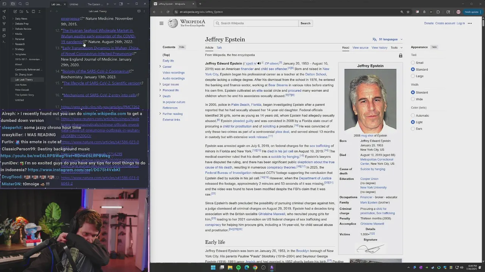This screenshot has width=485, height=272.
Task: Open browser extensions puzzle icon
Action: pos(438,12)
